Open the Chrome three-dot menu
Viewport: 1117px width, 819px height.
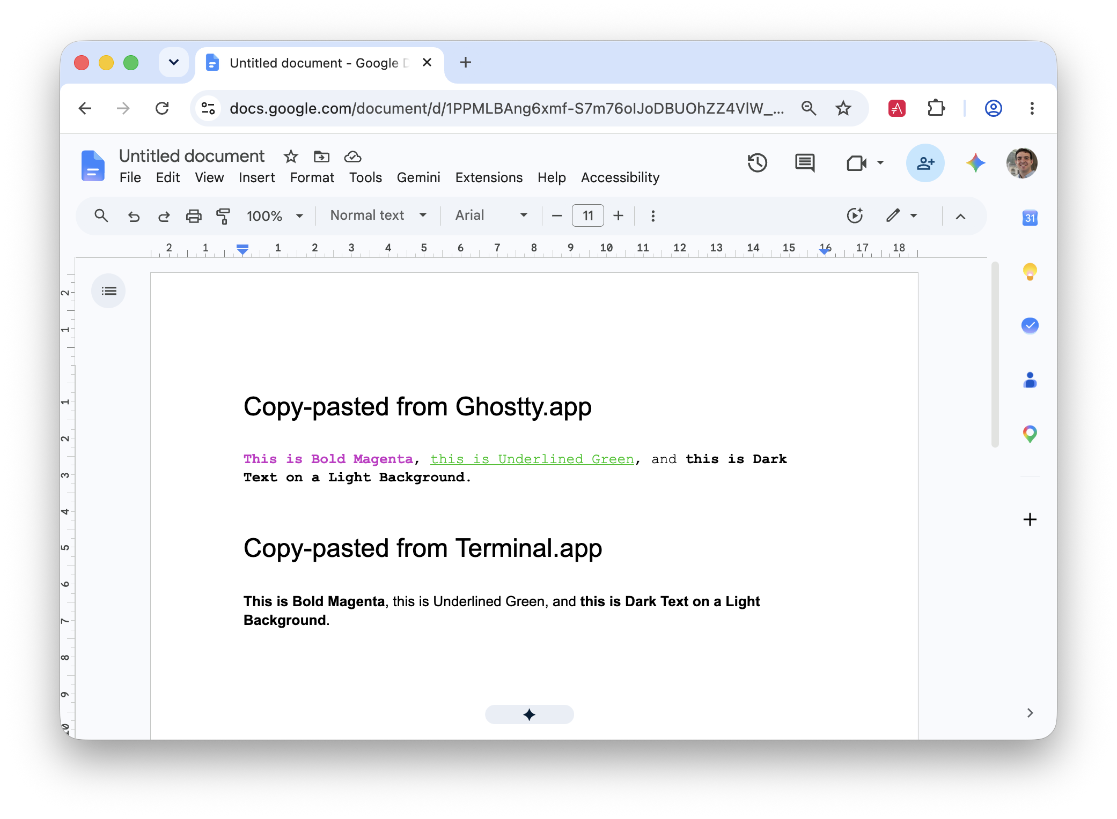[x=1032, y=108]
